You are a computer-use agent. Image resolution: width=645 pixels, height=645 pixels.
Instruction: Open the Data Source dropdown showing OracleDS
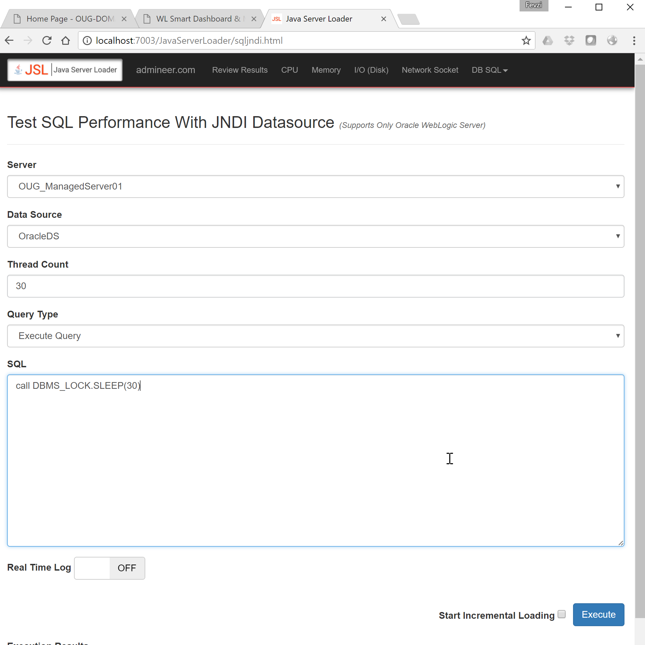[x=315, y=236]
